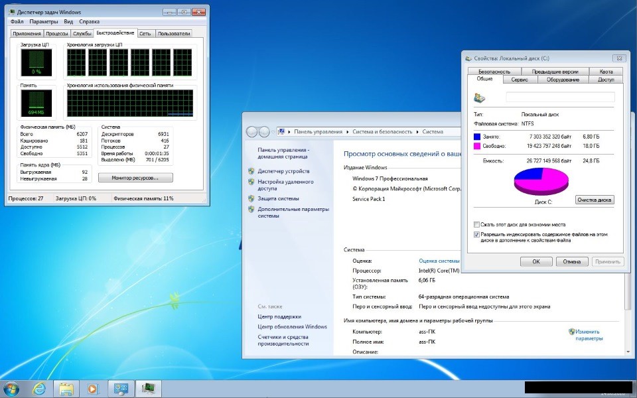Click the drive icon in disk properties
The height and width of the screenshot is (398, 637).
tap(479, 98)
